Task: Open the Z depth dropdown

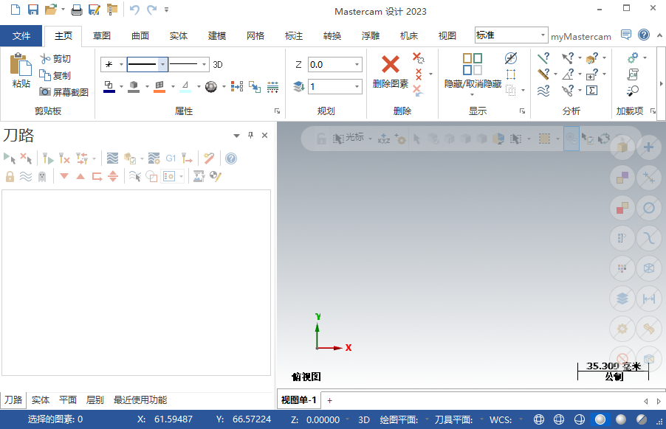Action: coord(357,64)
